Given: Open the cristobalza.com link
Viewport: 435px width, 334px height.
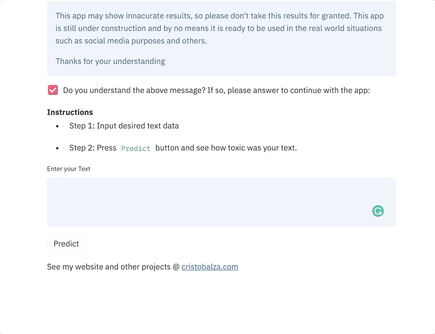Looking at the screenshot, I should (x=209, y=267).
